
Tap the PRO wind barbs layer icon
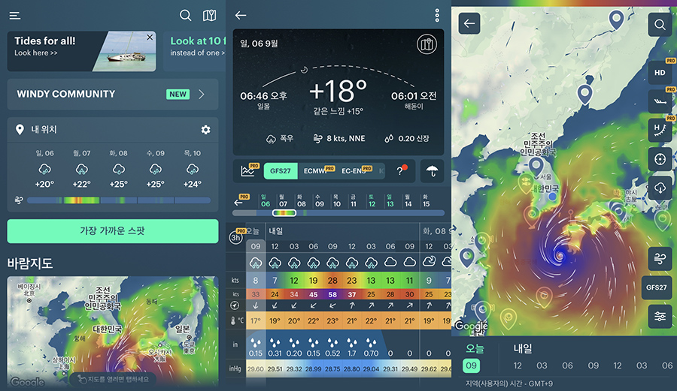click(x=660, y=101)
